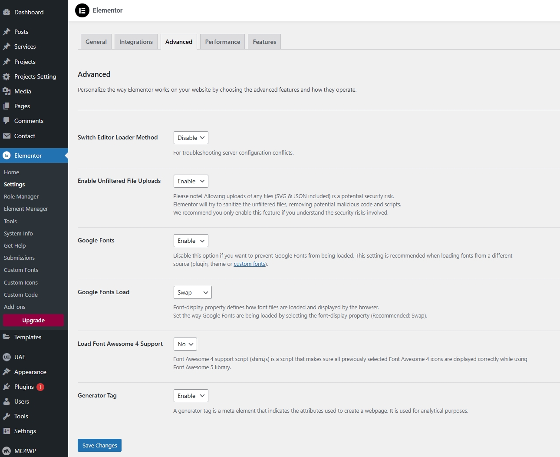
Task: Follow the custom fonts link
Action: [249, 264]
